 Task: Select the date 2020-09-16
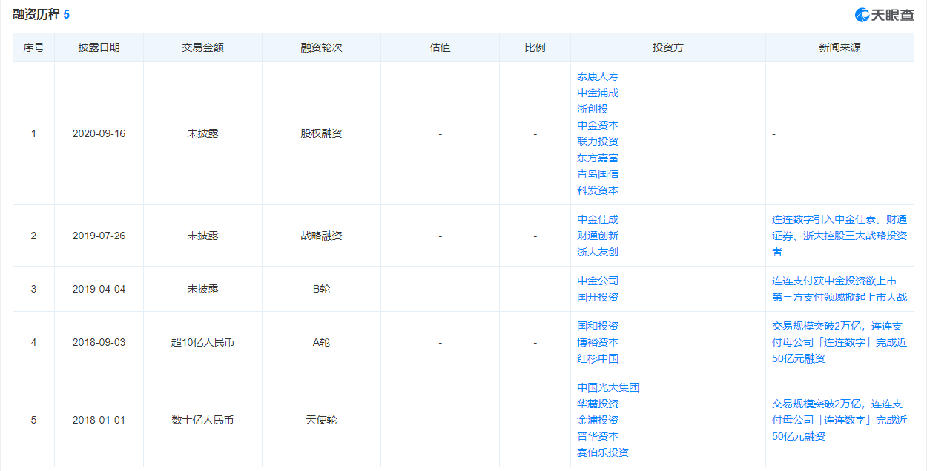click(99, 134)
